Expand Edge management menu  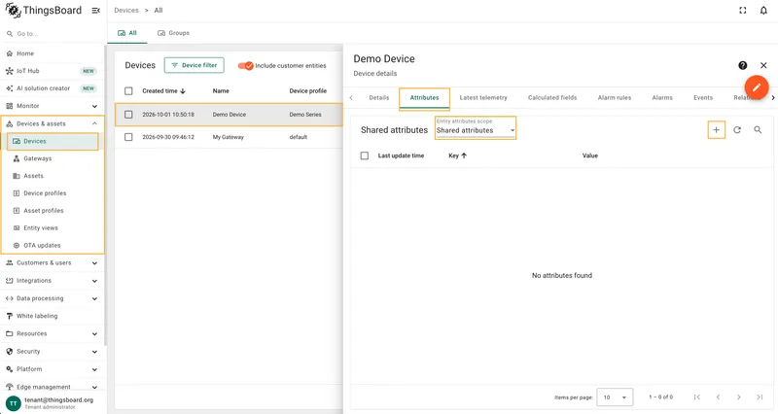click(53, 387)
